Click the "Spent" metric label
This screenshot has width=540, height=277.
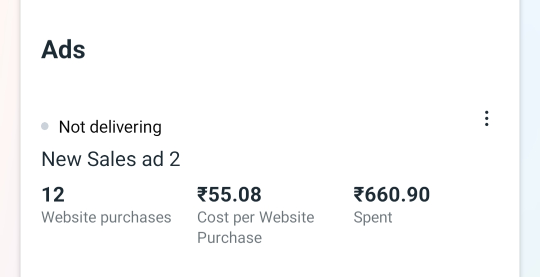(x=373, y=218)
